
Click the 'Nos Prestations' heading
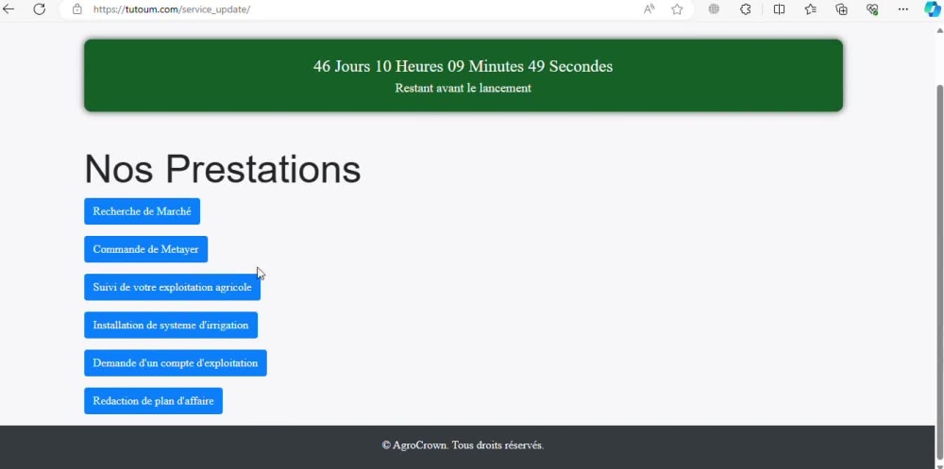click(x=222, y=169)
